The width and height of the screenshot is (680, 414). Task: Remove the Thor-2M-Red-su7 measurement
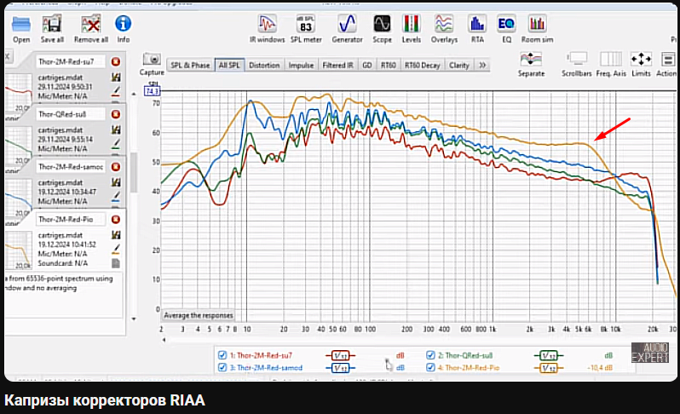(x=115, y=61)
